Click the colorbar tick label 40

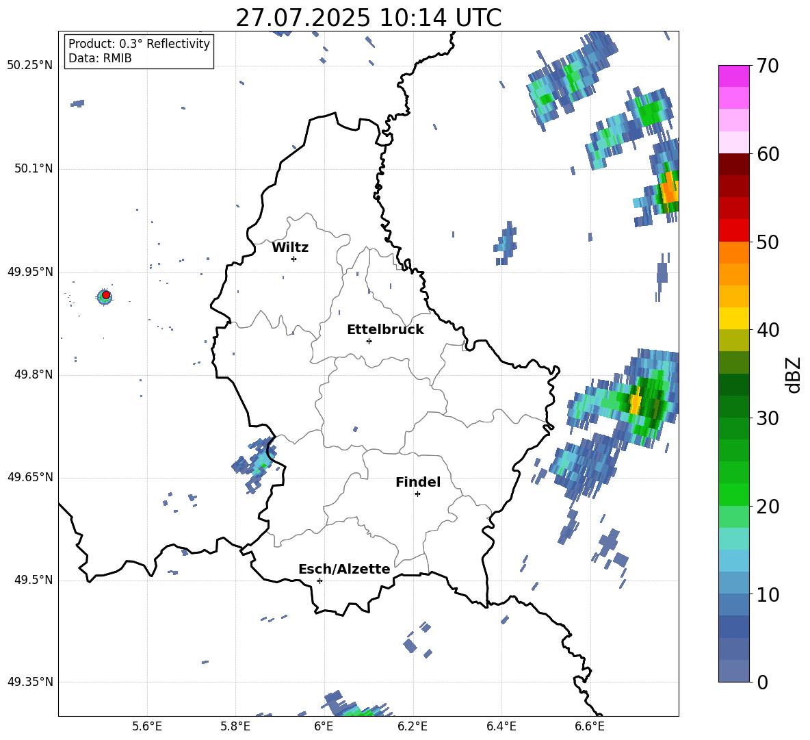(768, 330)
